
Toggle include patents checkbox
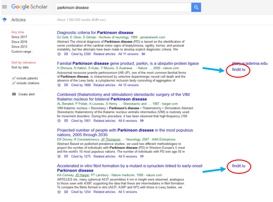(x=13, y=78)
